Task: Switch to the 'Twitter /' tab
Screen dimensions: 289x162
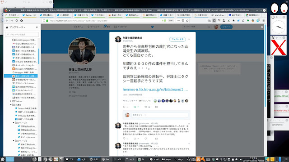Action: (x=29, y=15)
